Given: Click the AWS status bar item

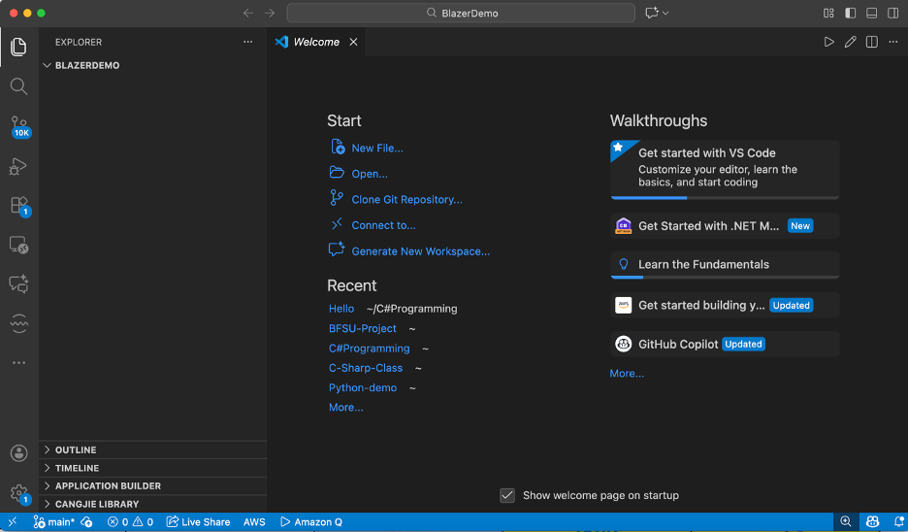Looking at the screenshot, I should (x=254, y=521).
